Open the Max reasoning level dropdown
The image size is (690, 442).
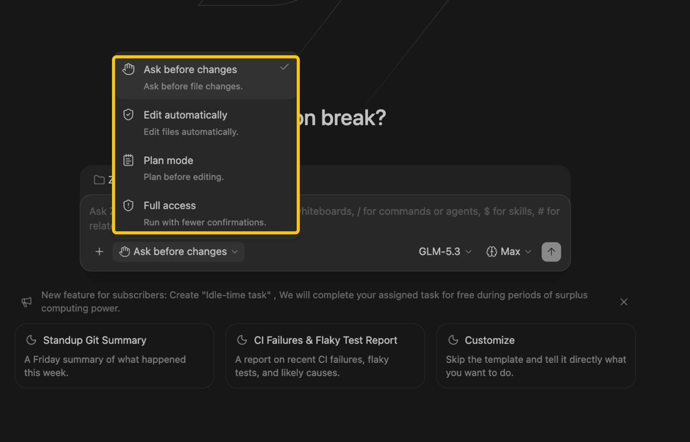[508, 251]
